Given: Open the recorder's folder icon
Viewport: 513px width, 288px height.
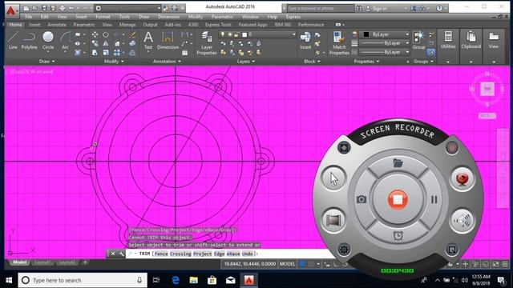Looking at the screenshot, I should point(398,162).
